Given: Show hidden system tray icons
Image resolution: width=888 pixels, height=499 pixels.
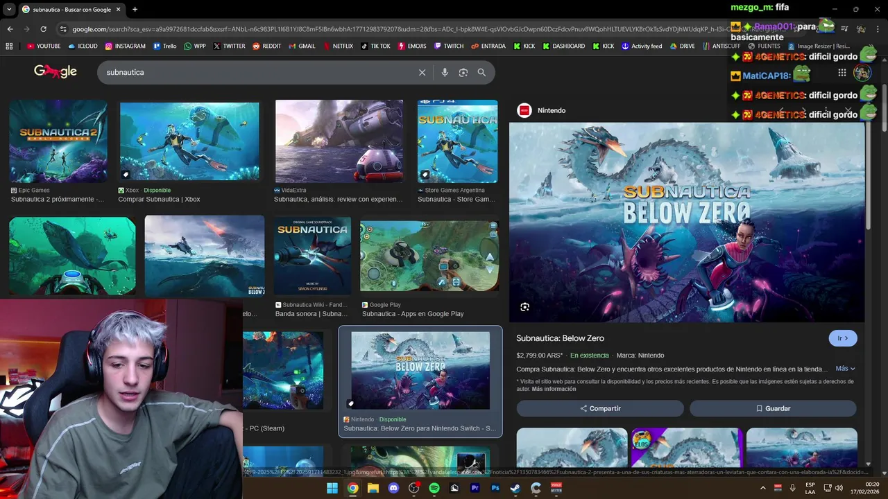Looking at the screenshot, I should [763, 488].
